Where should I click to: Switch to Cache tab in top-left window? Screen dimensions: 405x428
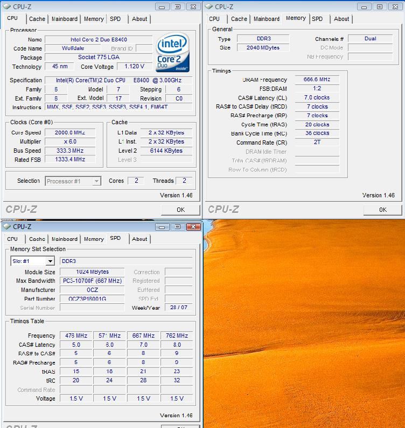click(37, 19)
